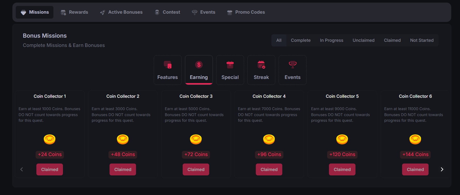Select the Features category icon
Image resolution: width=460 pixels, height=195 pixels.
(x=168, y=65)
